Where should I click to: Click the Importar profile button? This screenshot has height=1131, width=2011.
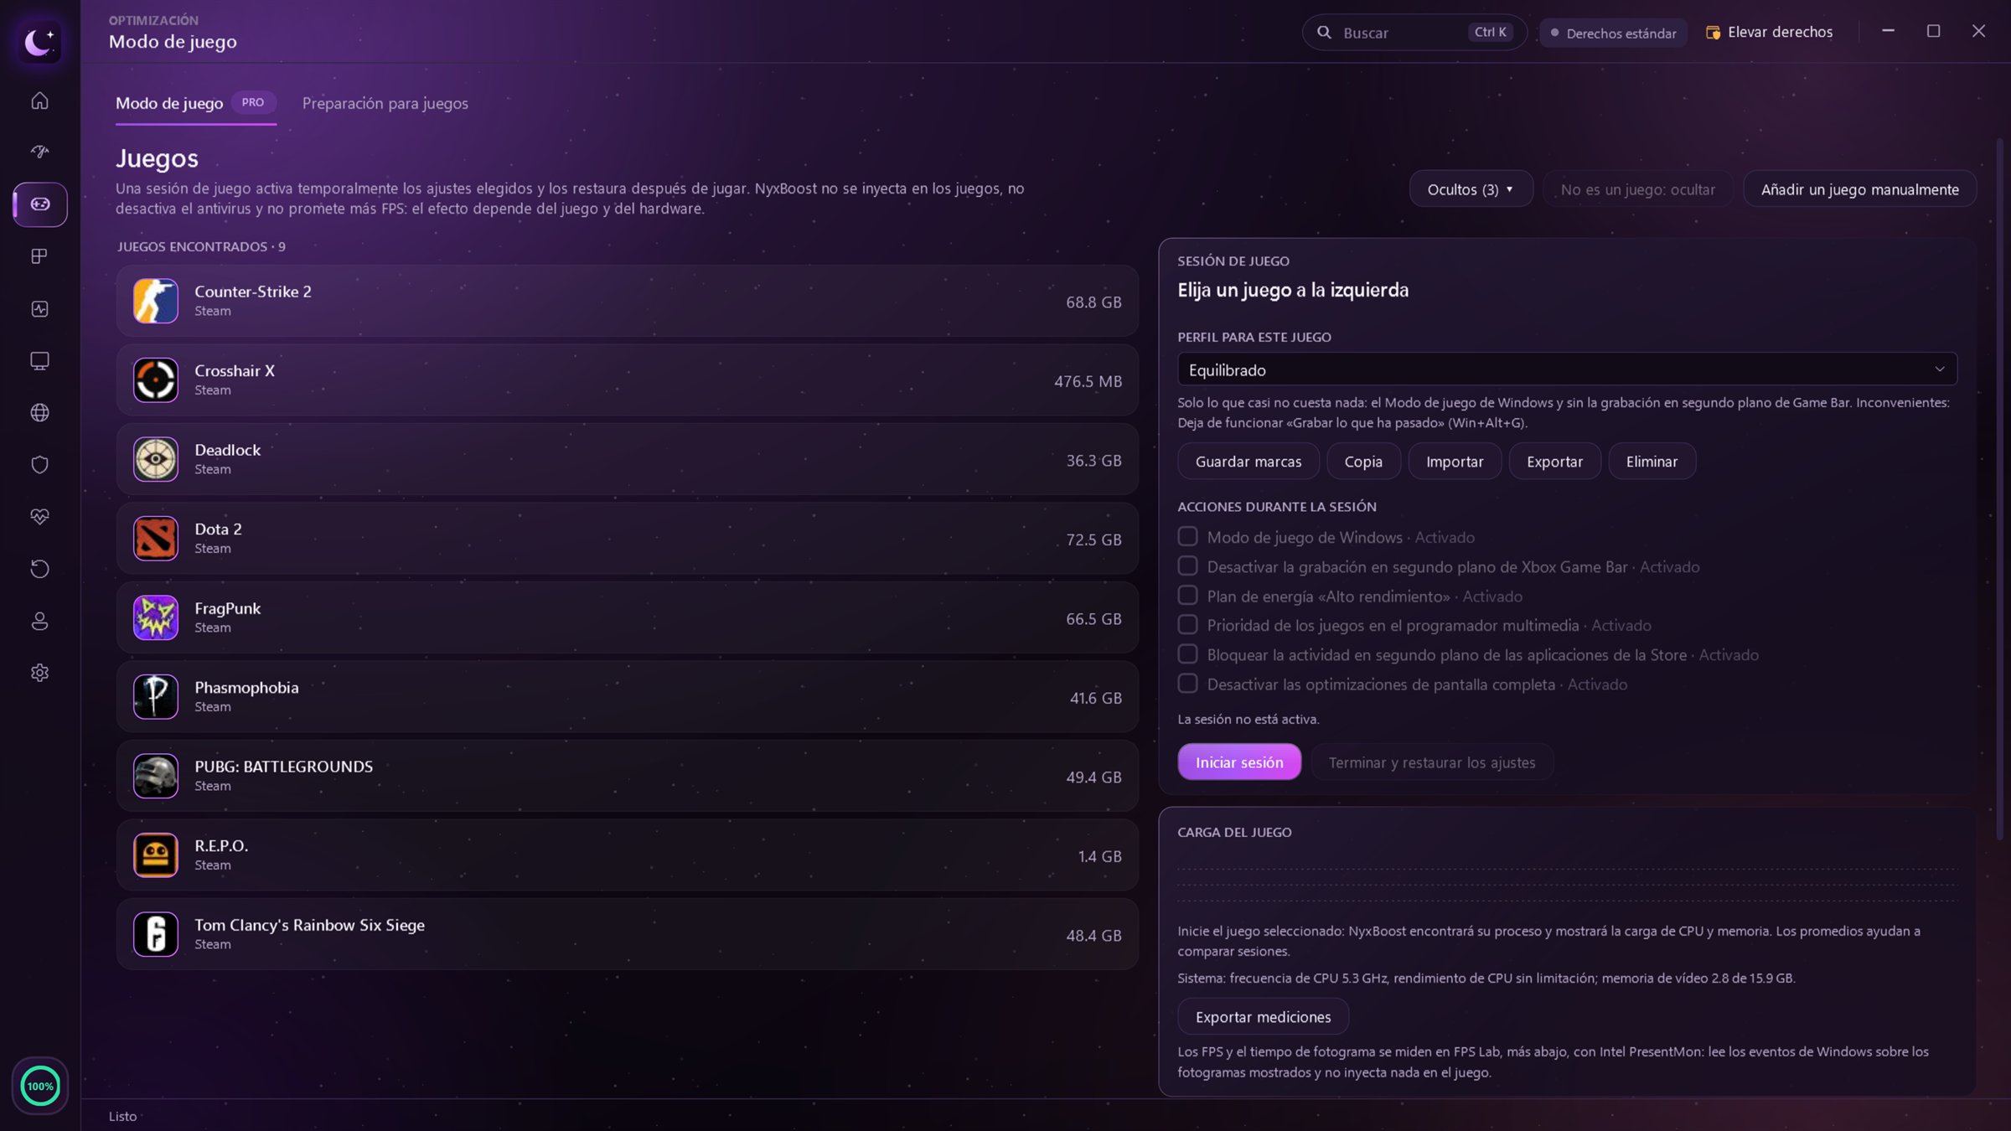[x=1455, y=462]
